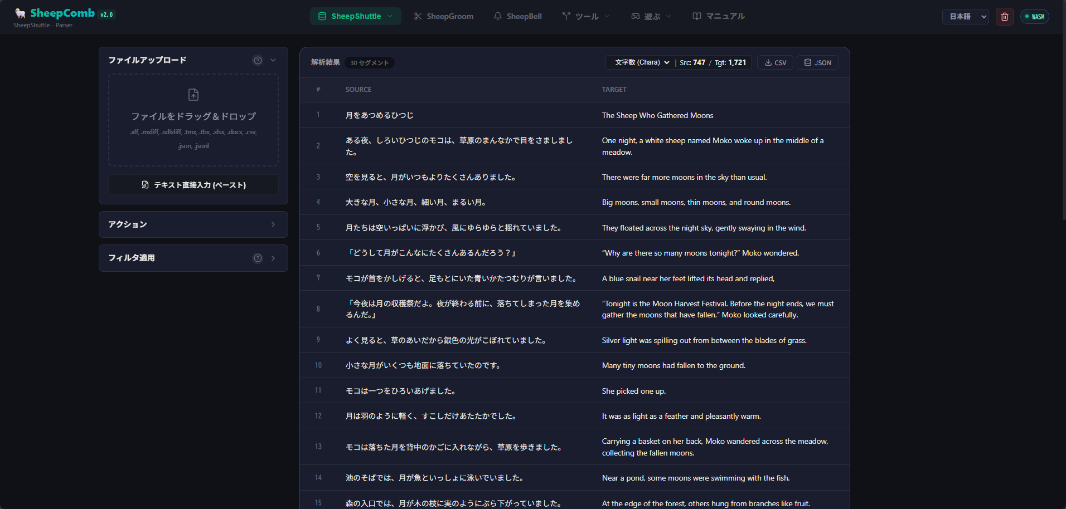
Task: Go to the SheepBell tab
Action: pos(518,16)
